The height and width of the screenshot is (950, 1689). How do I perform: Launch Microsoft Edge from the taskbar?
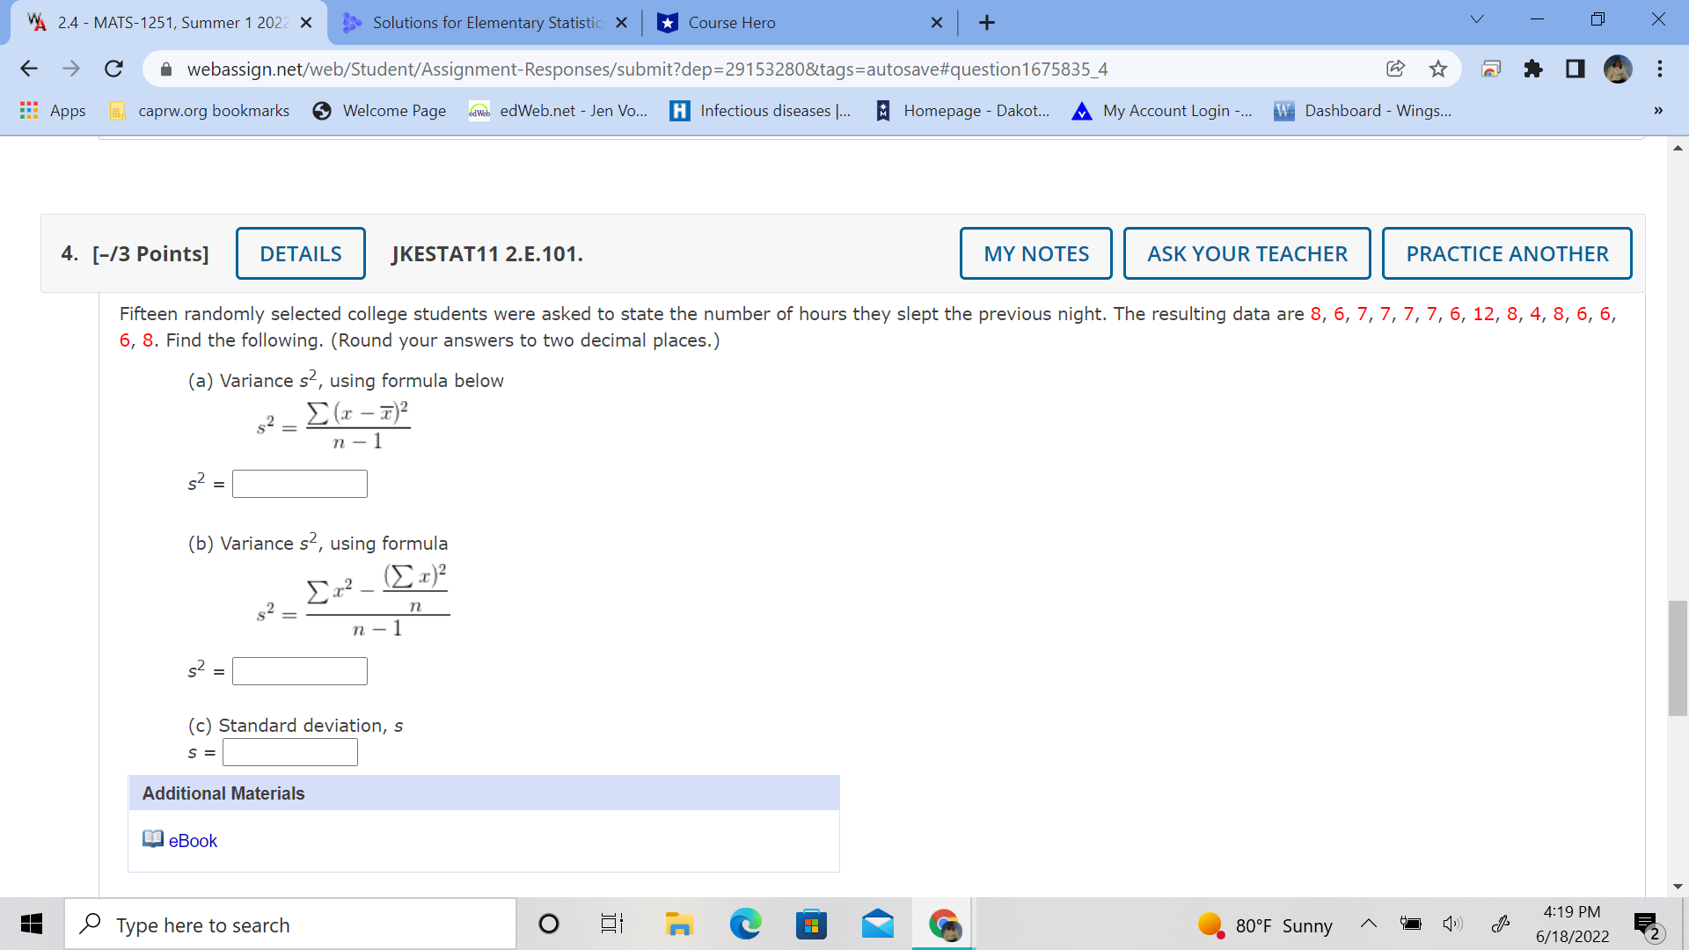pos(746,924)
